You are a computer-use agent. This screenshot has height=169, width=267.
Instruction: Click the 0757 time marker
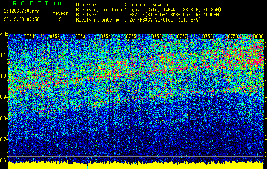tap(182, 36)
